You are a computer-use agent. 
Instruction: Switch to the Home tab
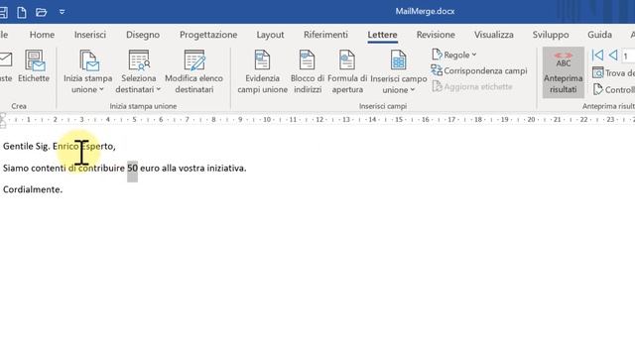coord(42,35)
